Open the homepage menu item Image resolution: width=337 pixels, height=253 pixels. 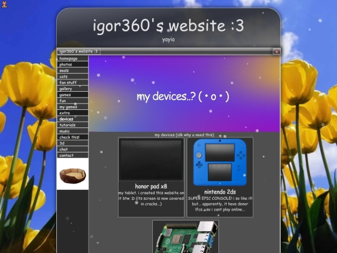point(72,58)
